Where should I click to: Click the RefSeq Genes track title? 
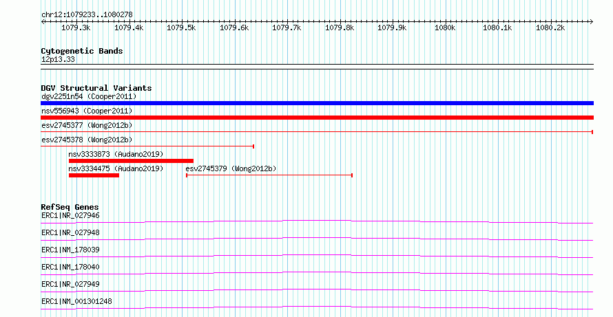coord(70,207)
